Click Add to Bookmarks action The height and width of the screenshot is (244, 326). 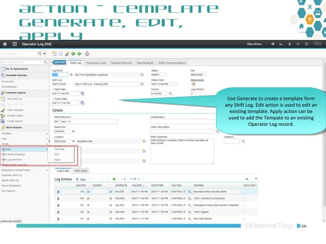(x=11, y=185)
